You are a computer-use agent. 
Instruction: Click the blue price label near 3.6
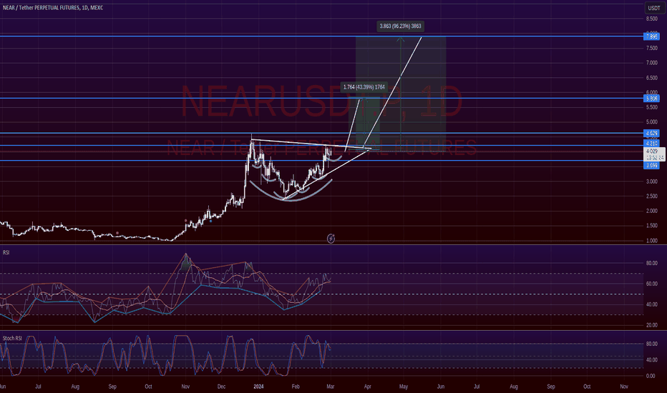[x=652, y=165]
